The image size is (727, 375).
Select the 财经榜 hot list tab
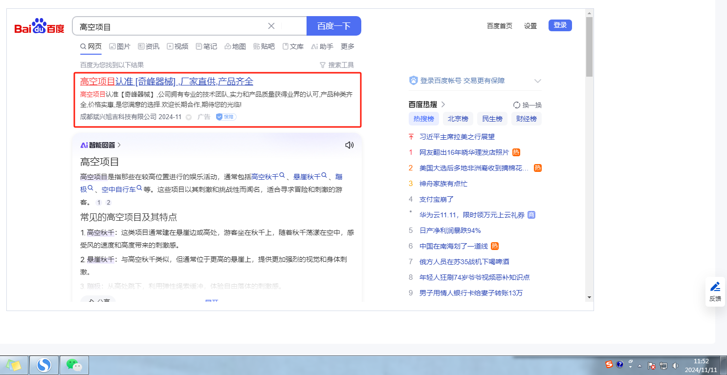(526, 119)
